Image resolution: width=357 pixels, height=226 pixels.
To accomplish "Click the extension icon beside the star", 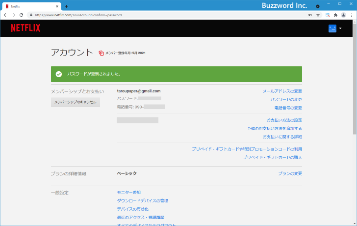I will click(328, 15).
